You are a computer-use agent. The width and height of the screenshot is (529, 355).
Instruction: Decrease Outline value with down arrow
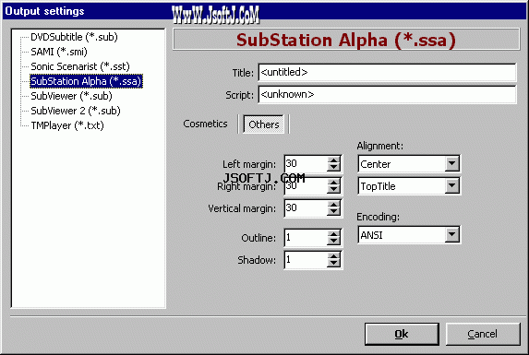click(x=333, y=242)
